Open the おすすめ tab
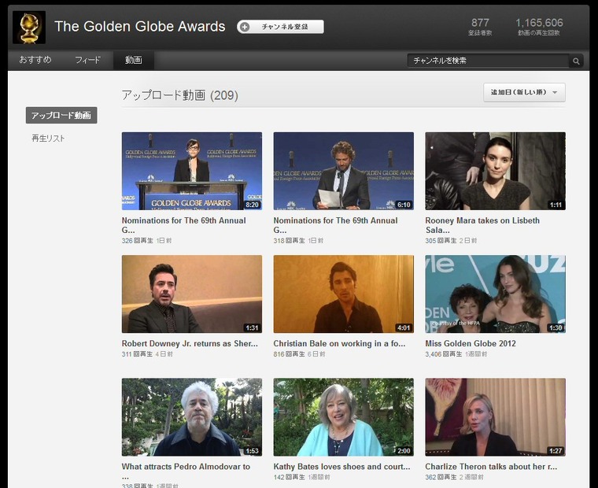Image resolution: width=598 pixels, height=488 pixels. (35, 60)
